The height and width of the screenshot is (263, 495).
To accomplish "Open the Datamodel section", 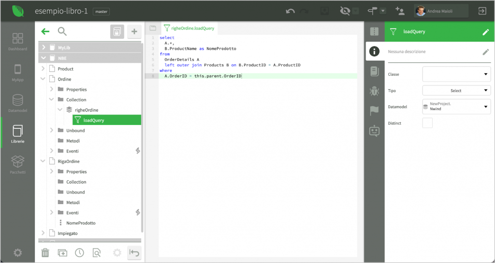I will (18, 104).
